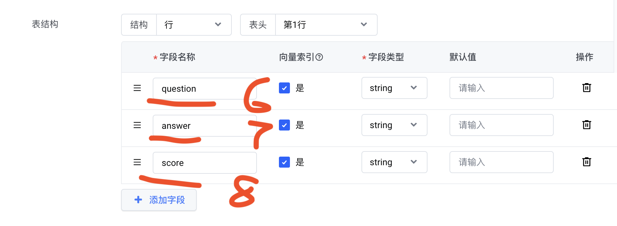
Task: Disable vector index for score field
Action: 284,162
